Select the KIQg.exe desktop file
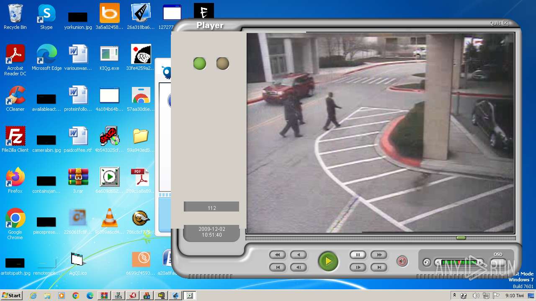Viewport: 536px width, 301px height. [x=109, y=58]
